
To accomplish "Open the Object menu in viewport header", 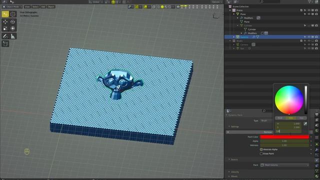I will pos(51,6).
